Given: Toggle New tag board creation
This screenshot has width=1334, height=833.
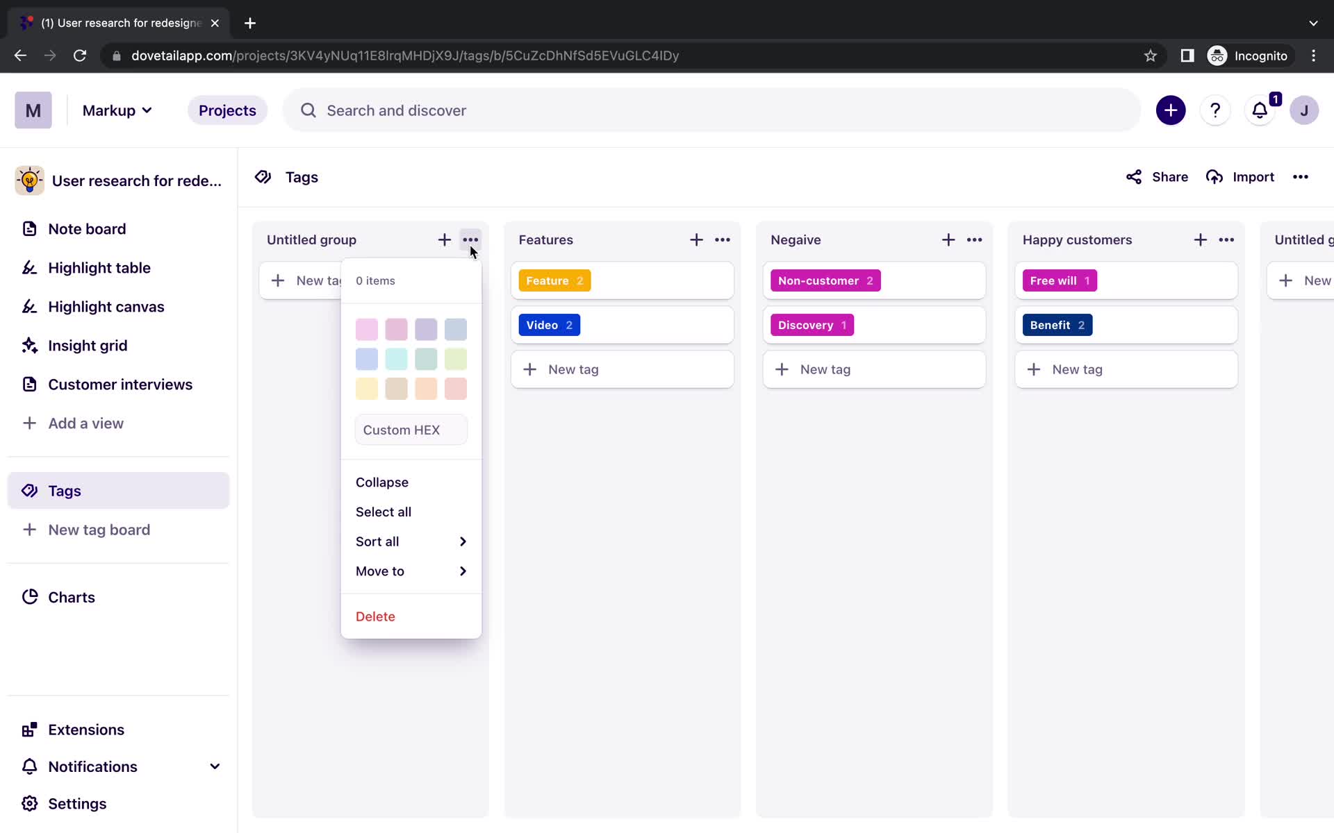Looking at the screenshot, I should click(99, 529).
